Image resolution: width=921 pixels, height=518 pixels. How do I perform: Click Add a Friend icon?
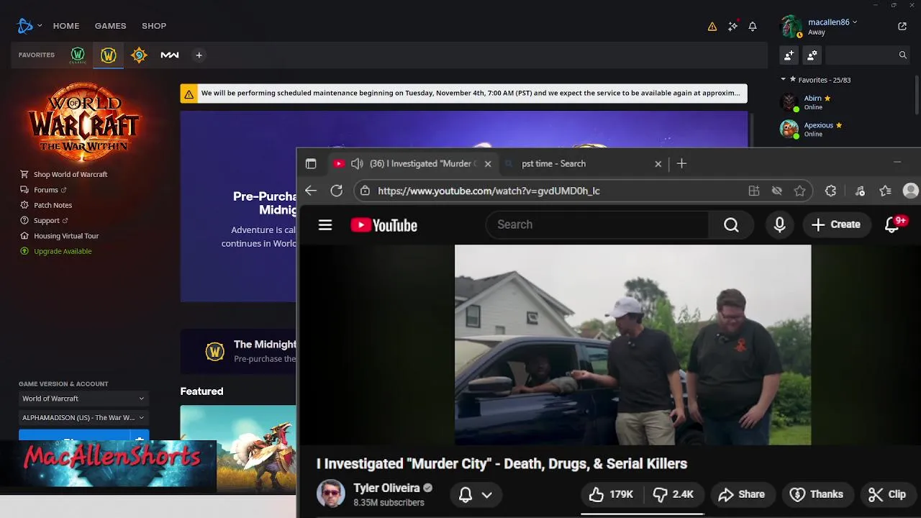coord(789,55)
